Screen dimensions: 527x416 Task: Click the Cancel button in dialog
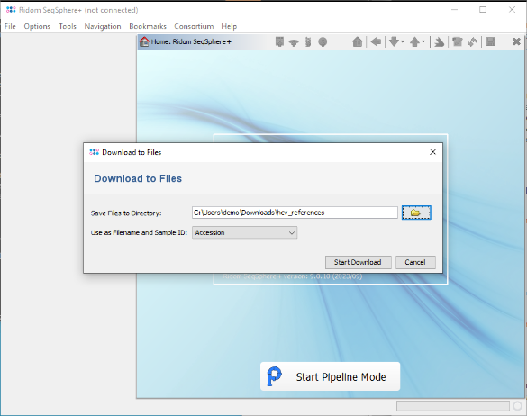pos(415,262)
